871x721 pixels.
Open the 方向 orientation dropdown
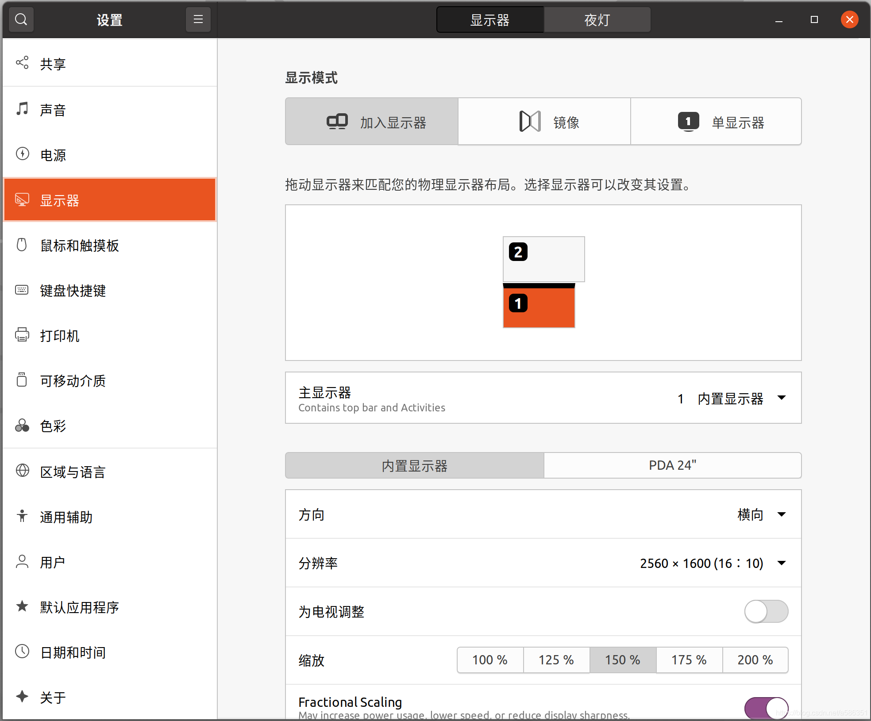coord(762,514)
